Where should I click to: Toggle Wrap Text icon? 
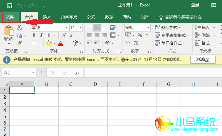point(113,27)
